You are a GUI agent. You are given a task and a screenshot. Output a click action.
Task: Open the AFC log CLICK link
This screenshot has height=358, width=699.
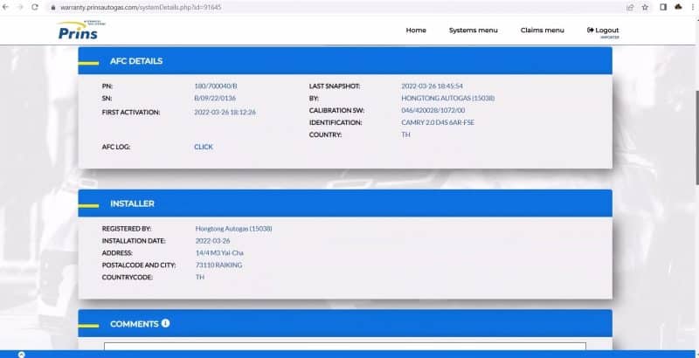click(x=204, y=147)
